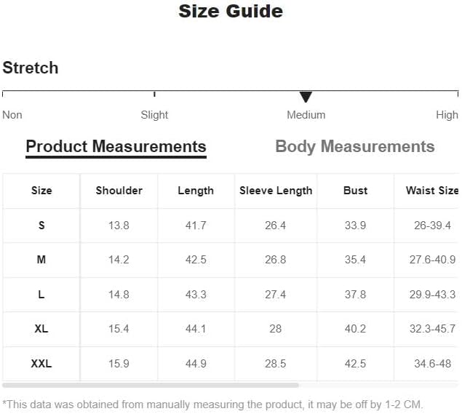462x414 pixels.
Task: Click the Size column header
Action: point(41,191)
